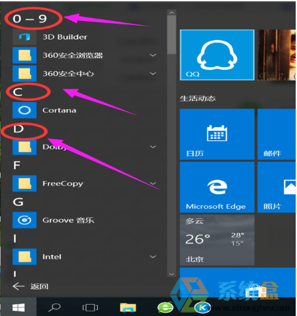This screenshot has width=297, height=316.
Task: Click the Windows Start button
Action: pos(18,307)
